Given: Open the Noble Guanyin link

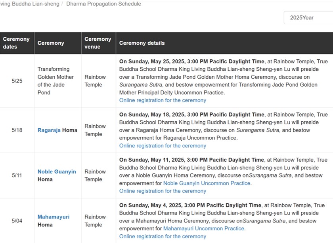Looking at the screenshot, I should point(57,171).
